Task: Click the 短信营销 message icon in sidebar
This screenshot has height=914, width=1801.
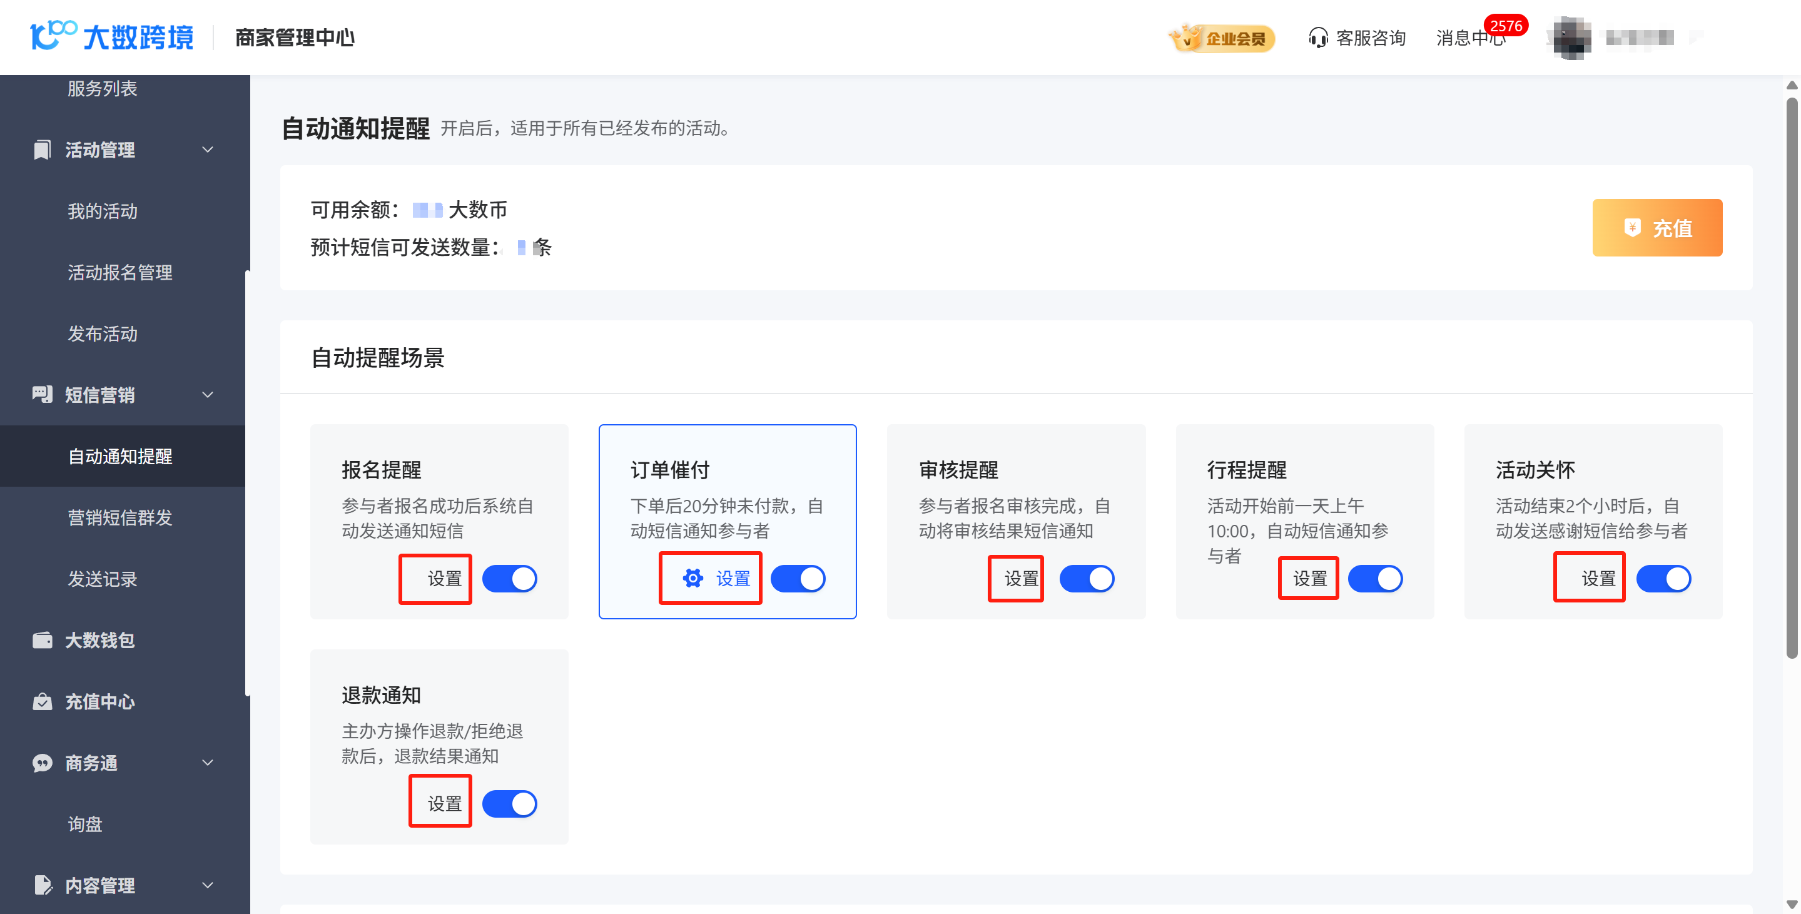Action: (x=42, y=394)
